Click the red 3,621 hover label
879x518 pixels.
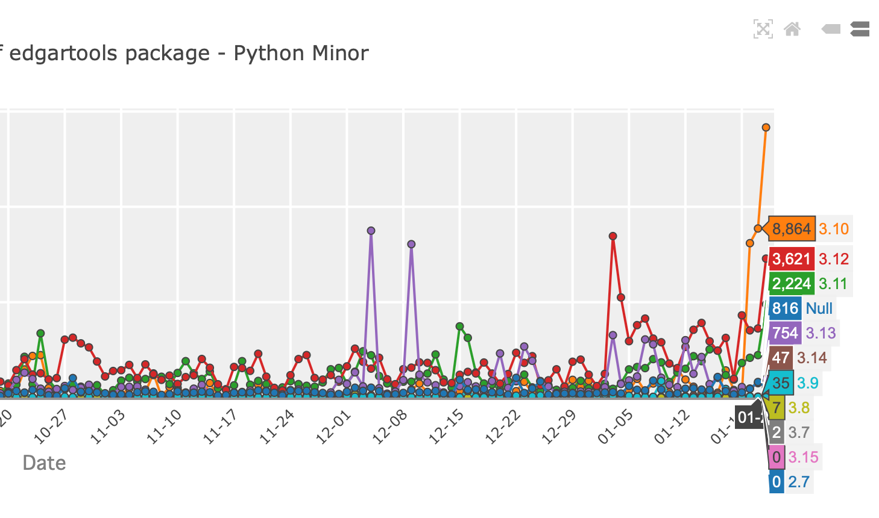[x=791, y=259]
